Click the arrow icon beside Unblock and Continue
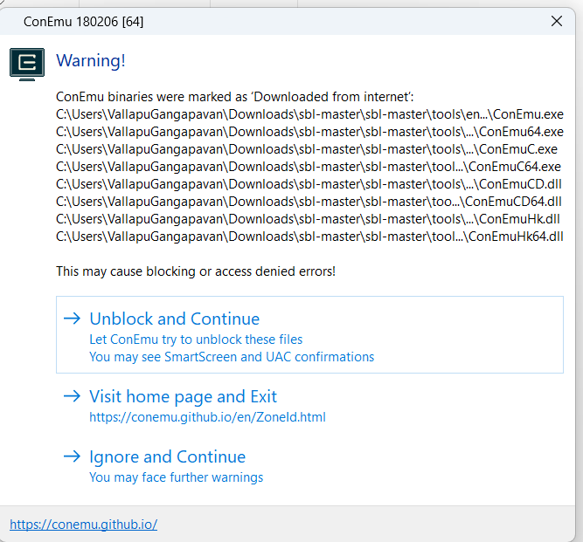The height and width of the screenshot is (542, 583). pos(72,319)
